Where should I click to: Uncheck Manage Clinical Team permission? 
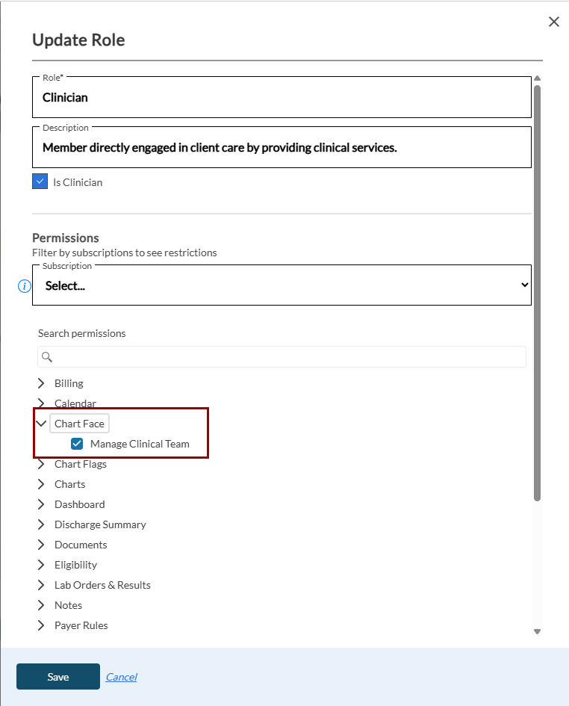[77, 444]
